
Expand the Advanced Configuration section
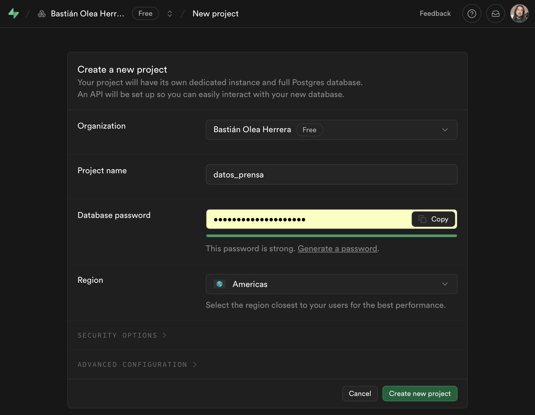click(x=137, y=365)
